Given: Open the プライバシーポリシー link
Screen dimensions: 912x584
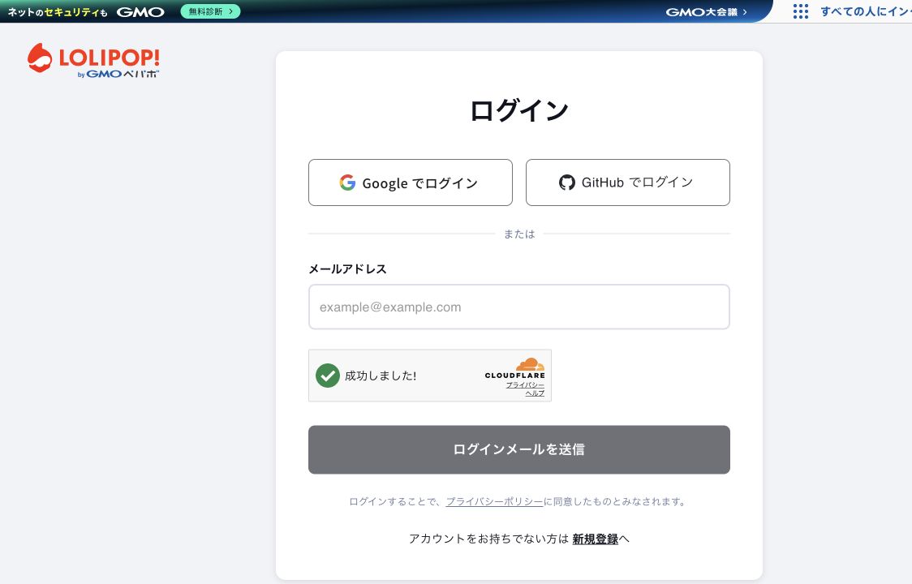Looking at the screenshot, I should coord(494,501).
